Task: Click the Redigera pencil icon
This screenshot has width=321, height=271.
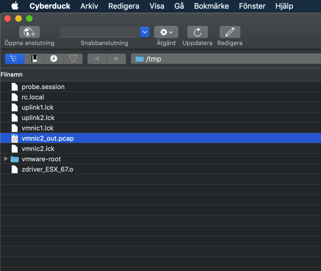Action: click(x=230, y=32)
